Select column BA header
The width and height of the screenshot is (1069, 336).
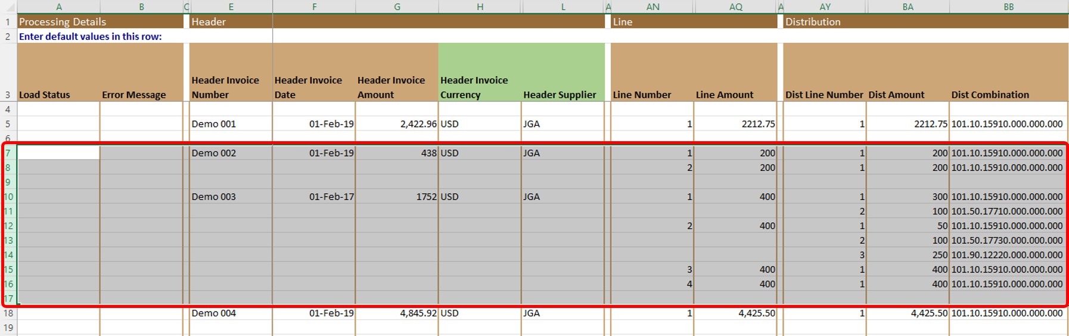(908, 7)
